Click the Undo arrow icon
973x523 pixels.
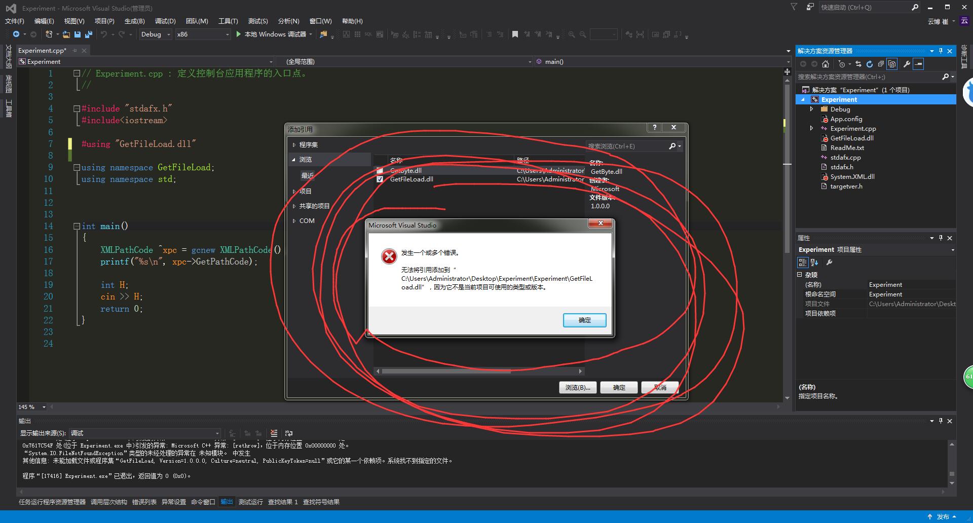click(x=104, y=34)
